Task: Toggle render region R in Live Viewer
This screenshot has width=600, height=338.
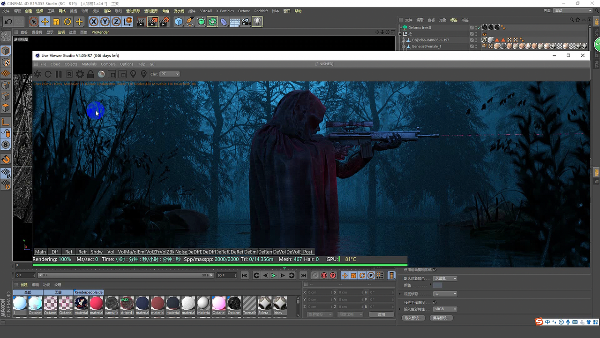Action: [x=69, y=74]
